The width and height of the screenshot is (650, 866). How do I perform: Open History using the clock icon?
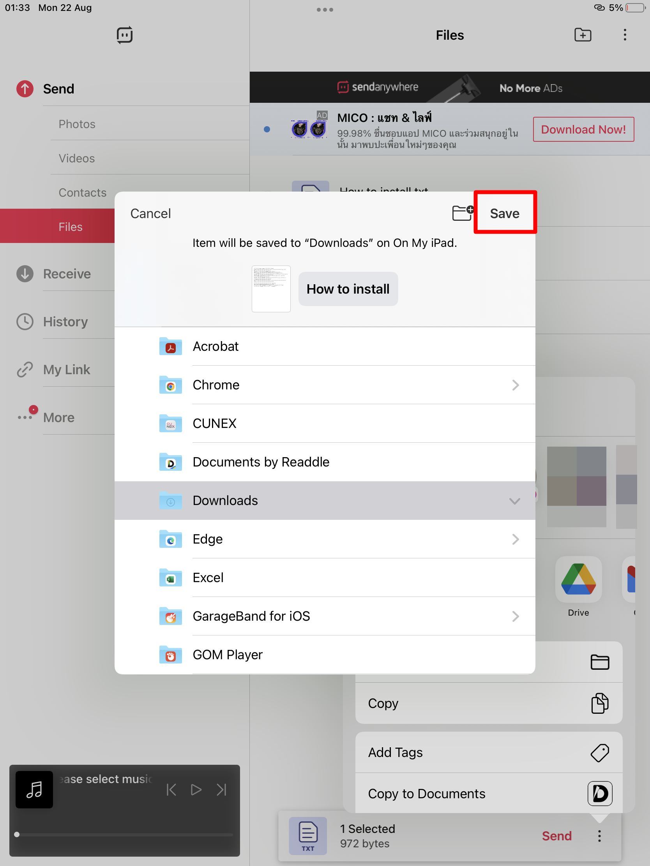coord(24,321)
